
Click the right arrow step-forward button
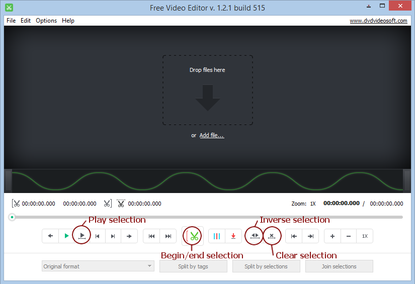click(129, 236)
